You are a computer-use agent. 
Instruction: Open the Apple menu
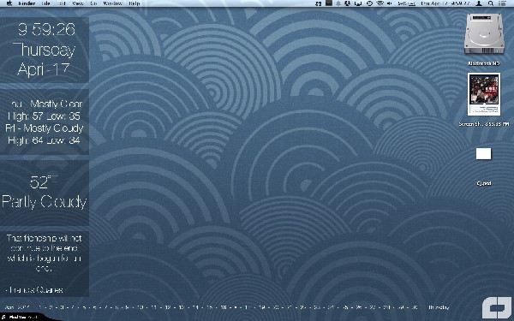click(x=9, y=3)
